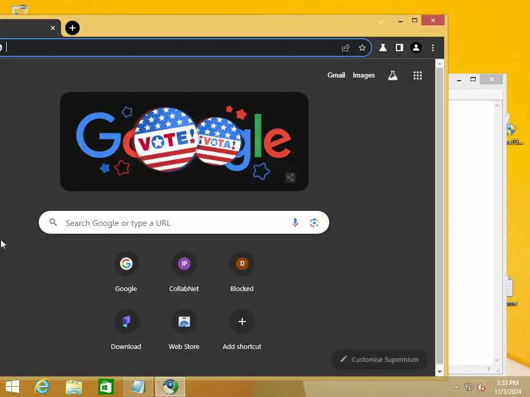Screen dimensions: 530x397
Task: Click the scroll down arrow in background window
Action: (x=497, y=360)
